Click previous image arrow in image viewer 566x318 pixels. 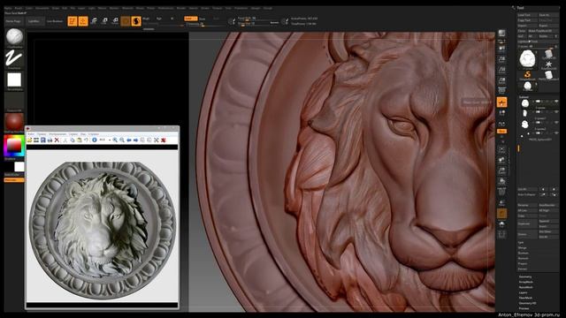129,140
